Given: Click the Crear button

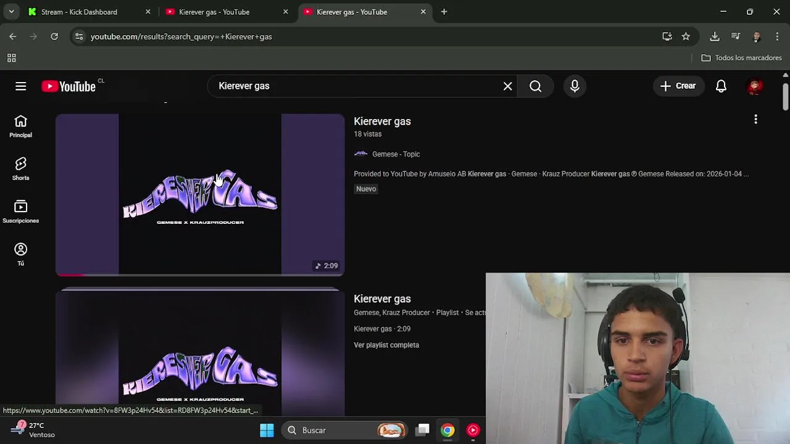Looking at the screenshot, I should [678, 86].
